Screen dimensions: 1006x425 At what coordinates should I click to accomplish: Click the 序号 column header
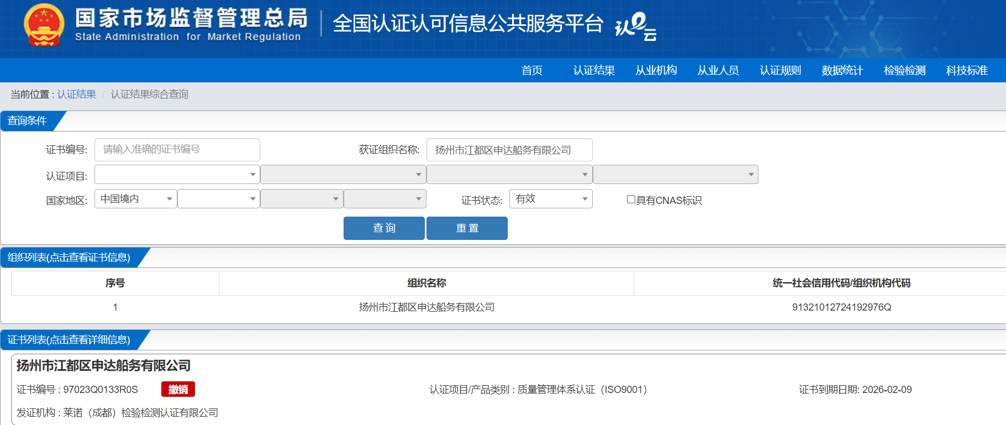115,283
